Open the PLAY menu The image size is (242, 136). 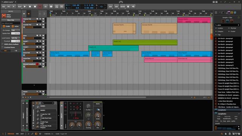click(x=20, y=7)
